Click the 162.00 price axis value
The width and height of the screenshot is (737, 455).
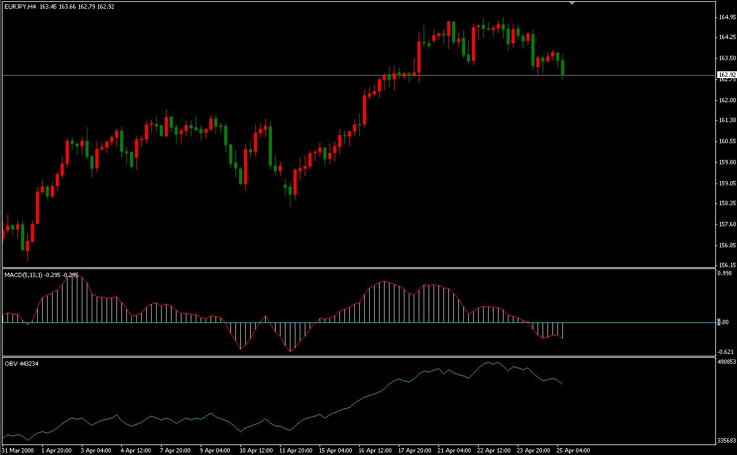coord(726,100)
